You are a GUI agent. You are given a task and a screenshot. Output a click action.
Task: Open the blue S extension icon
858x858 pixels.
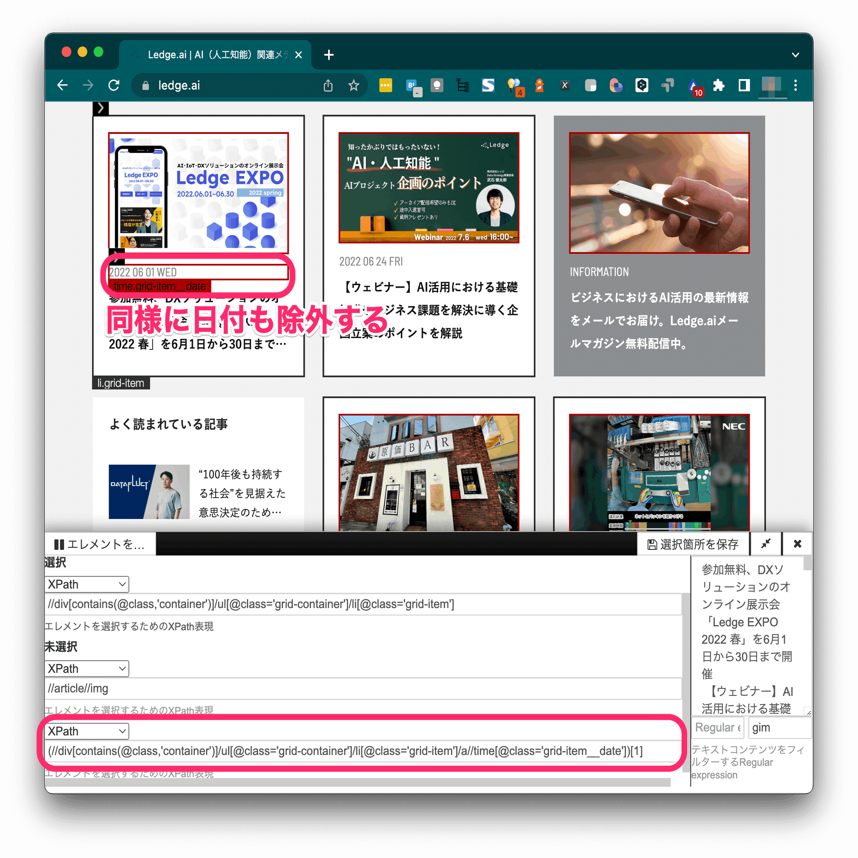point(488,85)
